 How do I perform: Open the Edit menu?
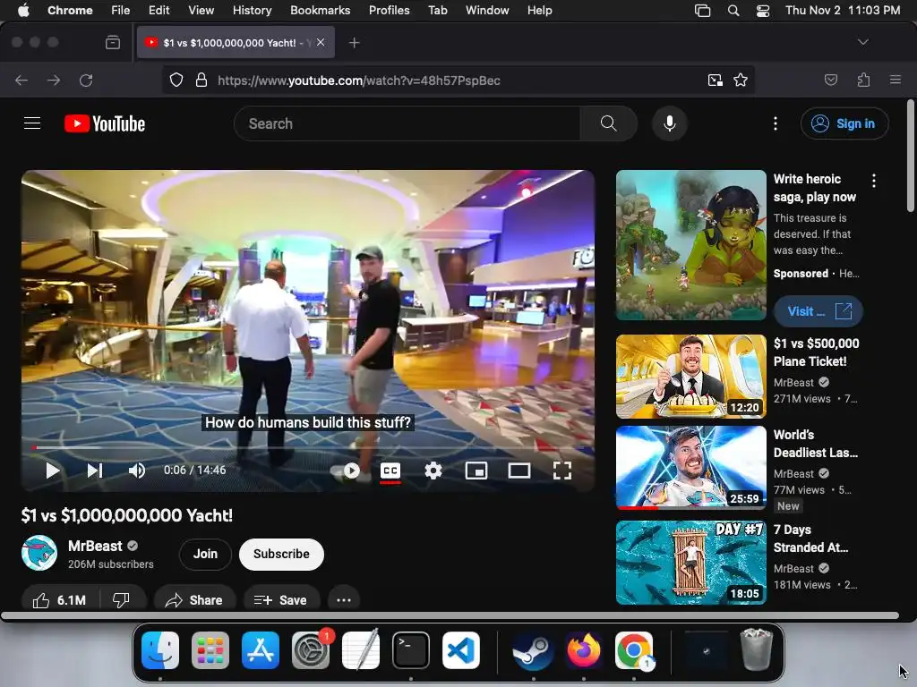coord(159,10)
